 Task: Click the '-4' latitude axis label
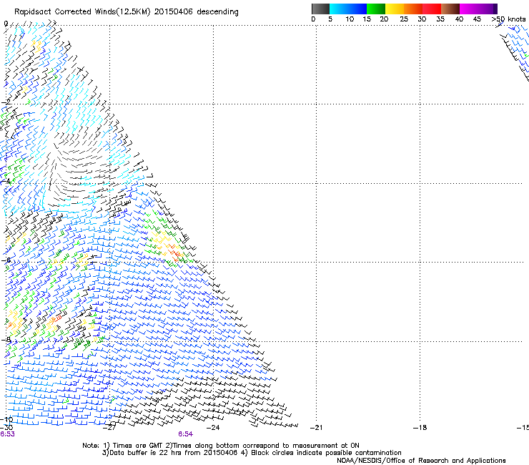tap(6, 181)
